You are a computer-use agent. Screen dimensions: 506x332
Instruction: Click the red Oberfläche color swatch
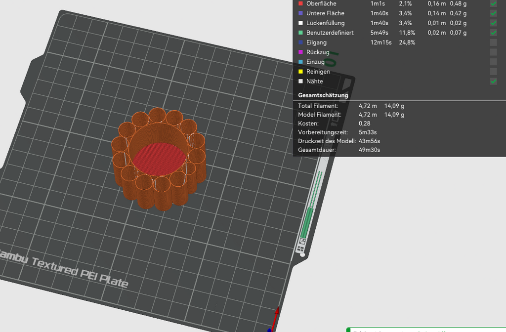pyautogui.click(x=301, y=3)
